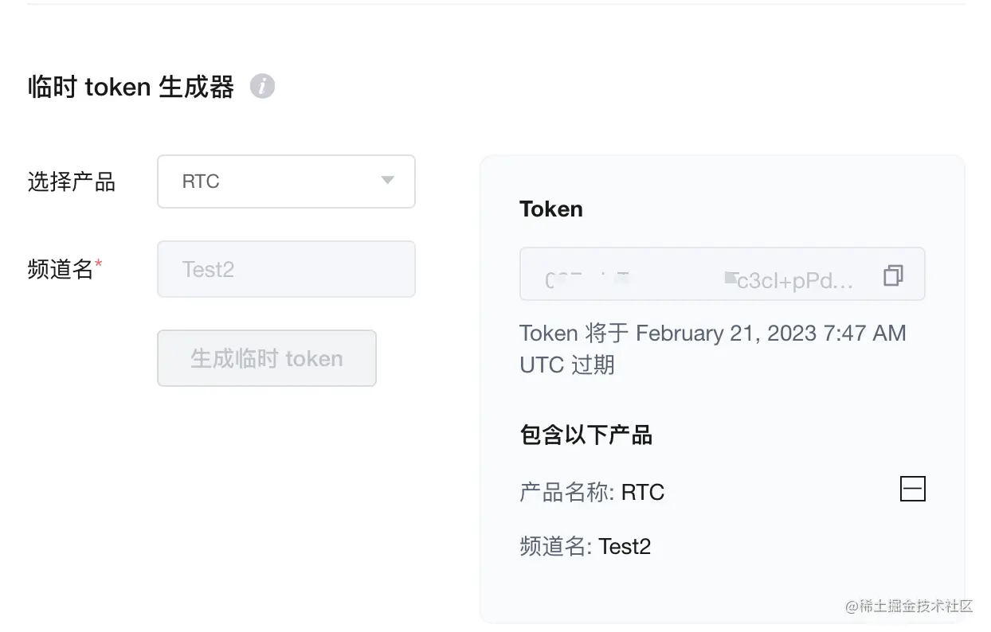Select the 产品名称: RTC row
991x632 pixels.
tap(591, 493)
